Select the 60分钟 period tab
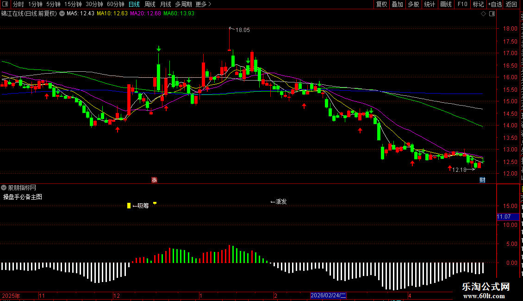This screenshot has width=523, height=301. tap(116, 4)
